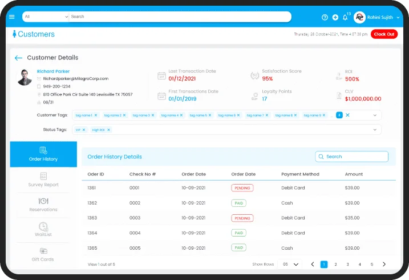Screen dimensions: 409x280
Task: Go to page 5 of order history
Action: pos(372,265)
